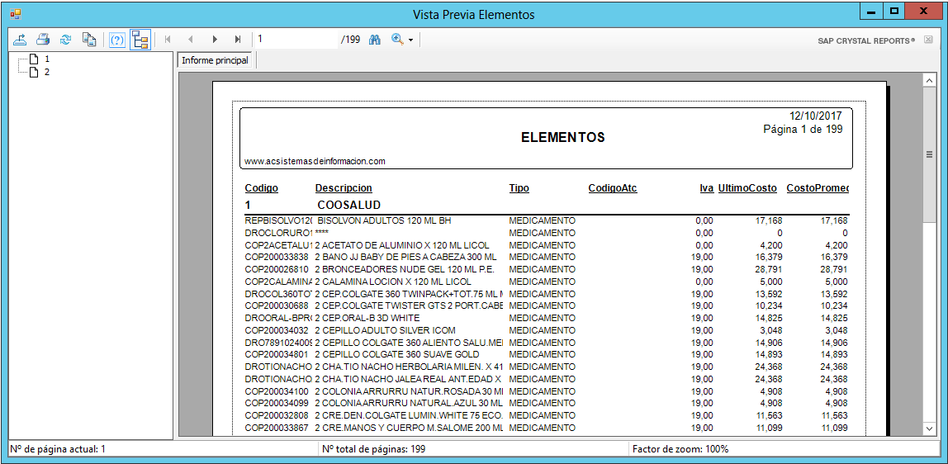Close the current report view tab

(928, 40)
